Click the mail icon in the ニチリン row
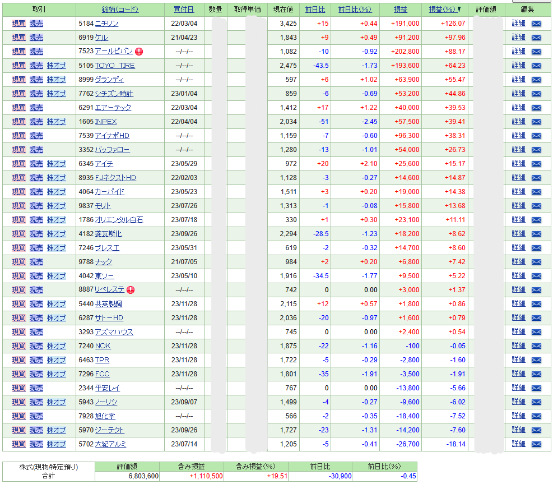This screenshot has width=553, height=484. tap(536, 24)
